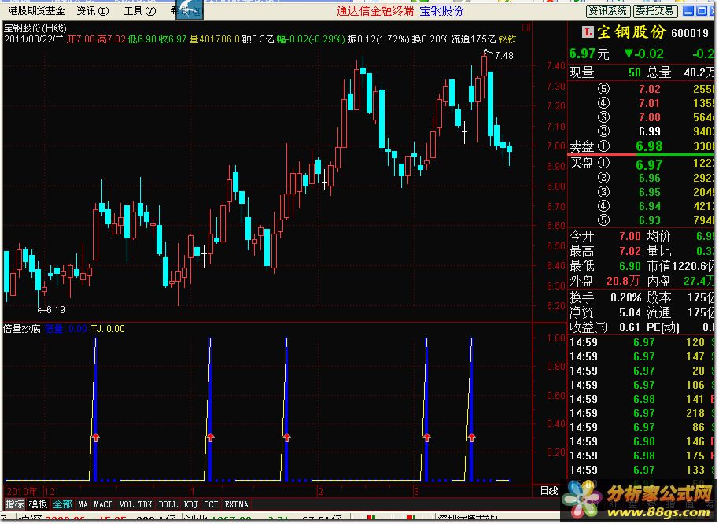Image resolution: width=719 pixels, height=524 pixels.
Task: Click the 倍量抄底 indicator name label
Action: click(21, 329)
